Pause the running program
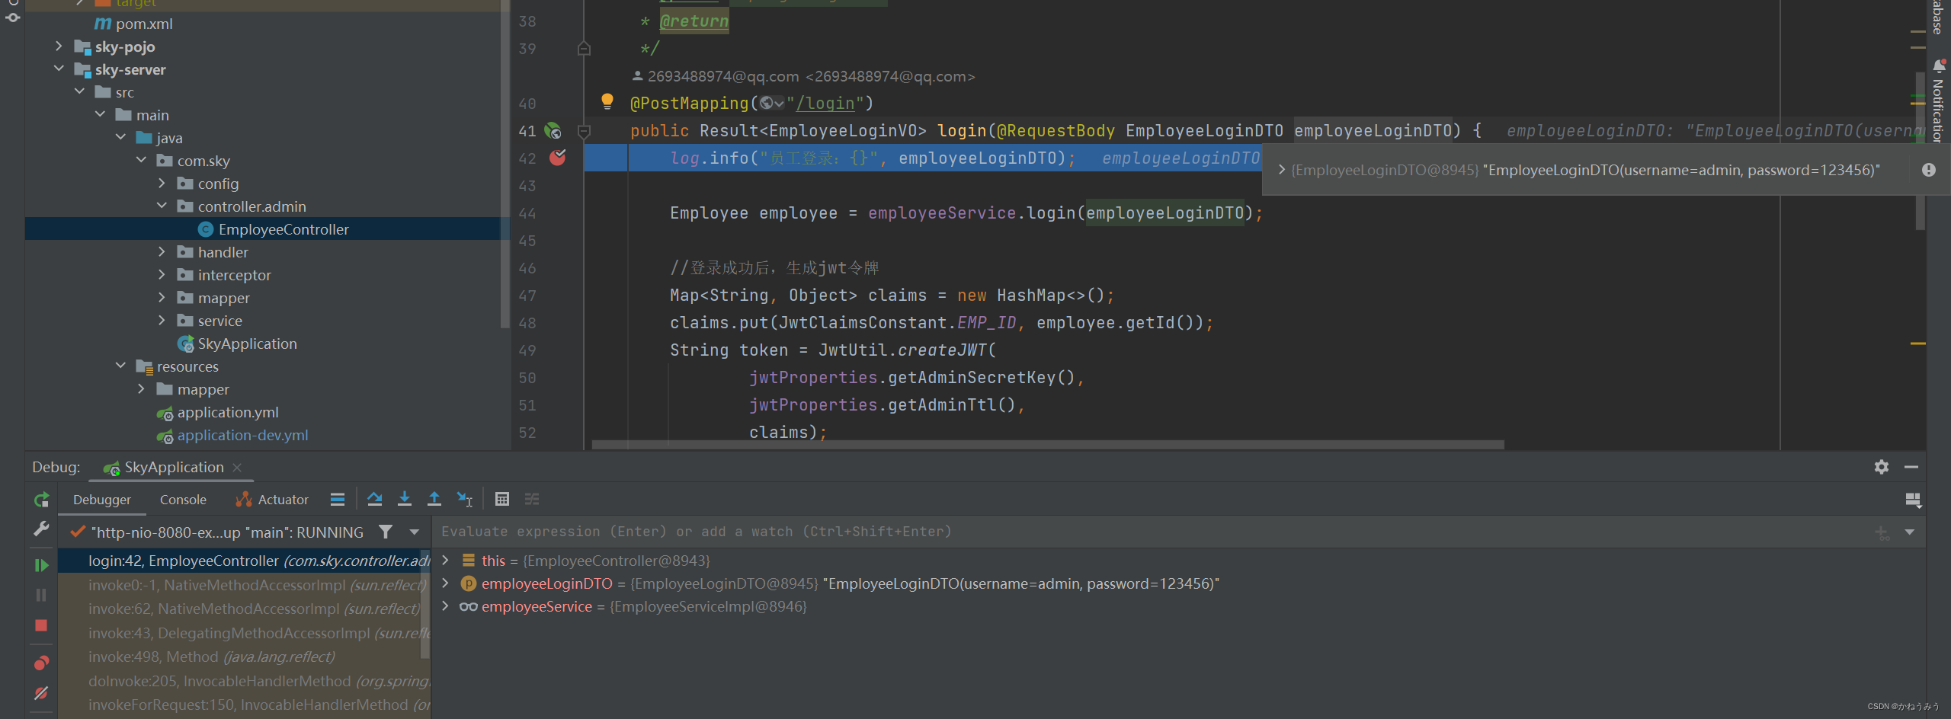This screenshot has height=719, width=1951. click(41, 595)
